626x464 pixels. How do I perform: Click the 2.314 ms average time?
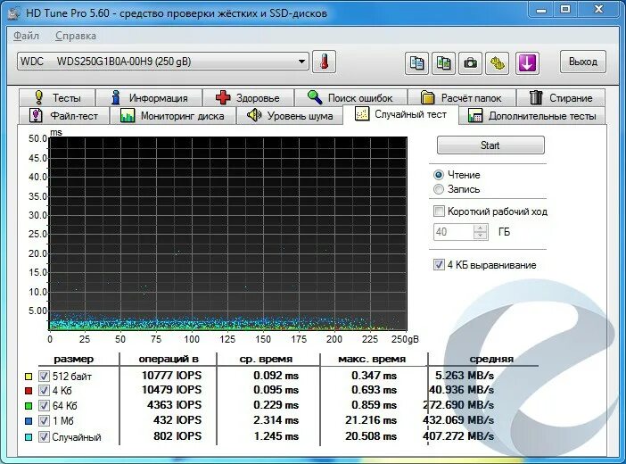pos(276,420)
